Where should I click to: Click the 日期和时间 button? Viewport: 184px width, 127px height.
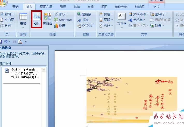coord(160,20)
